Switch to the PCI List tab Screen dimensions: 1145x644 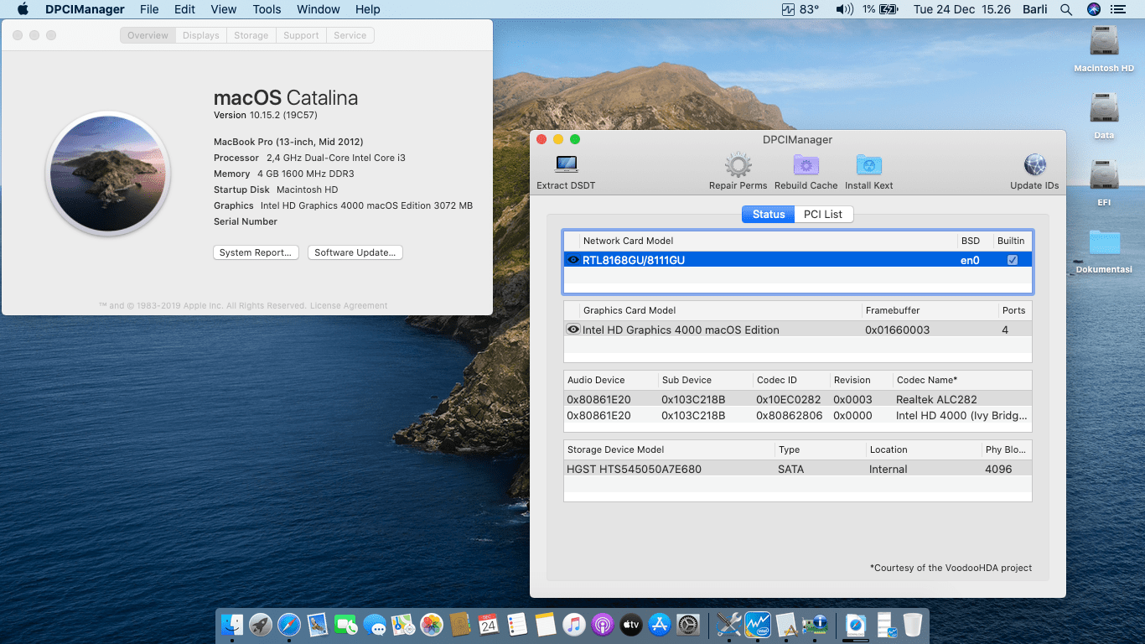823,214
